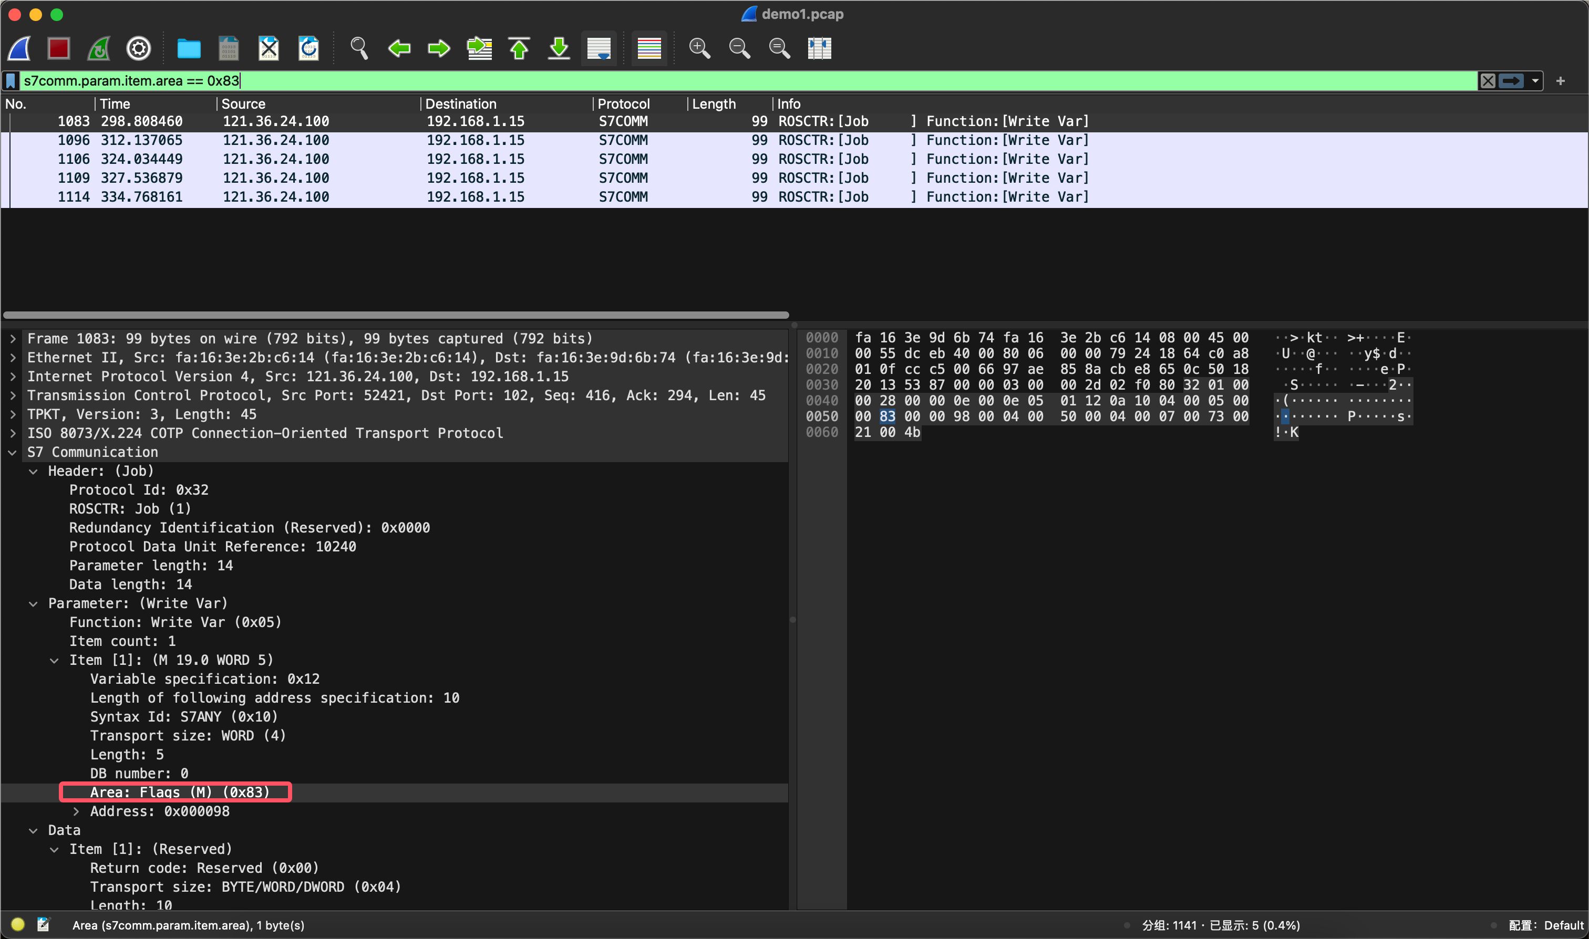
Task: Collapse the S7 Communication node
Action: click(13, 453)
